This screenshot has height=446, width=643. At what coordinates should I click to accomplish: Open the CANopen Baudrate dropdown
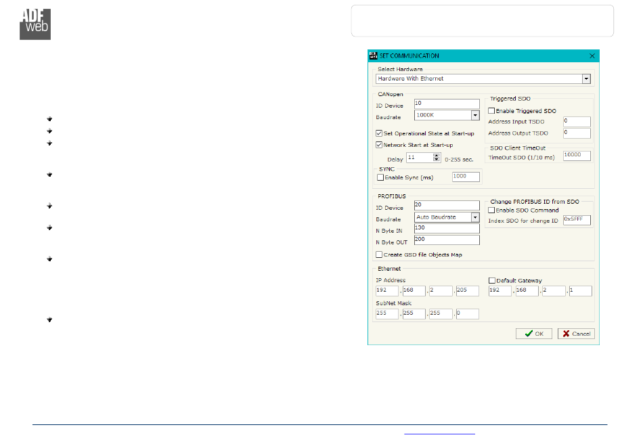point(475,115)
